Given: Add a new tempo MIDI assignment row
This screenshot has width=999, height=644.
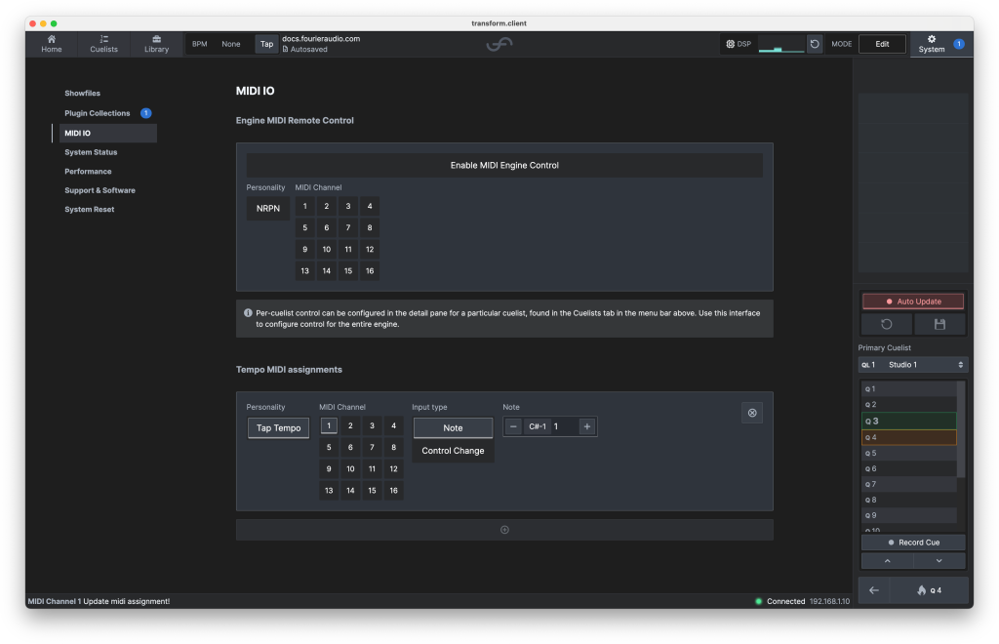Looking at the screenshot, I should (x=504, y=530).
